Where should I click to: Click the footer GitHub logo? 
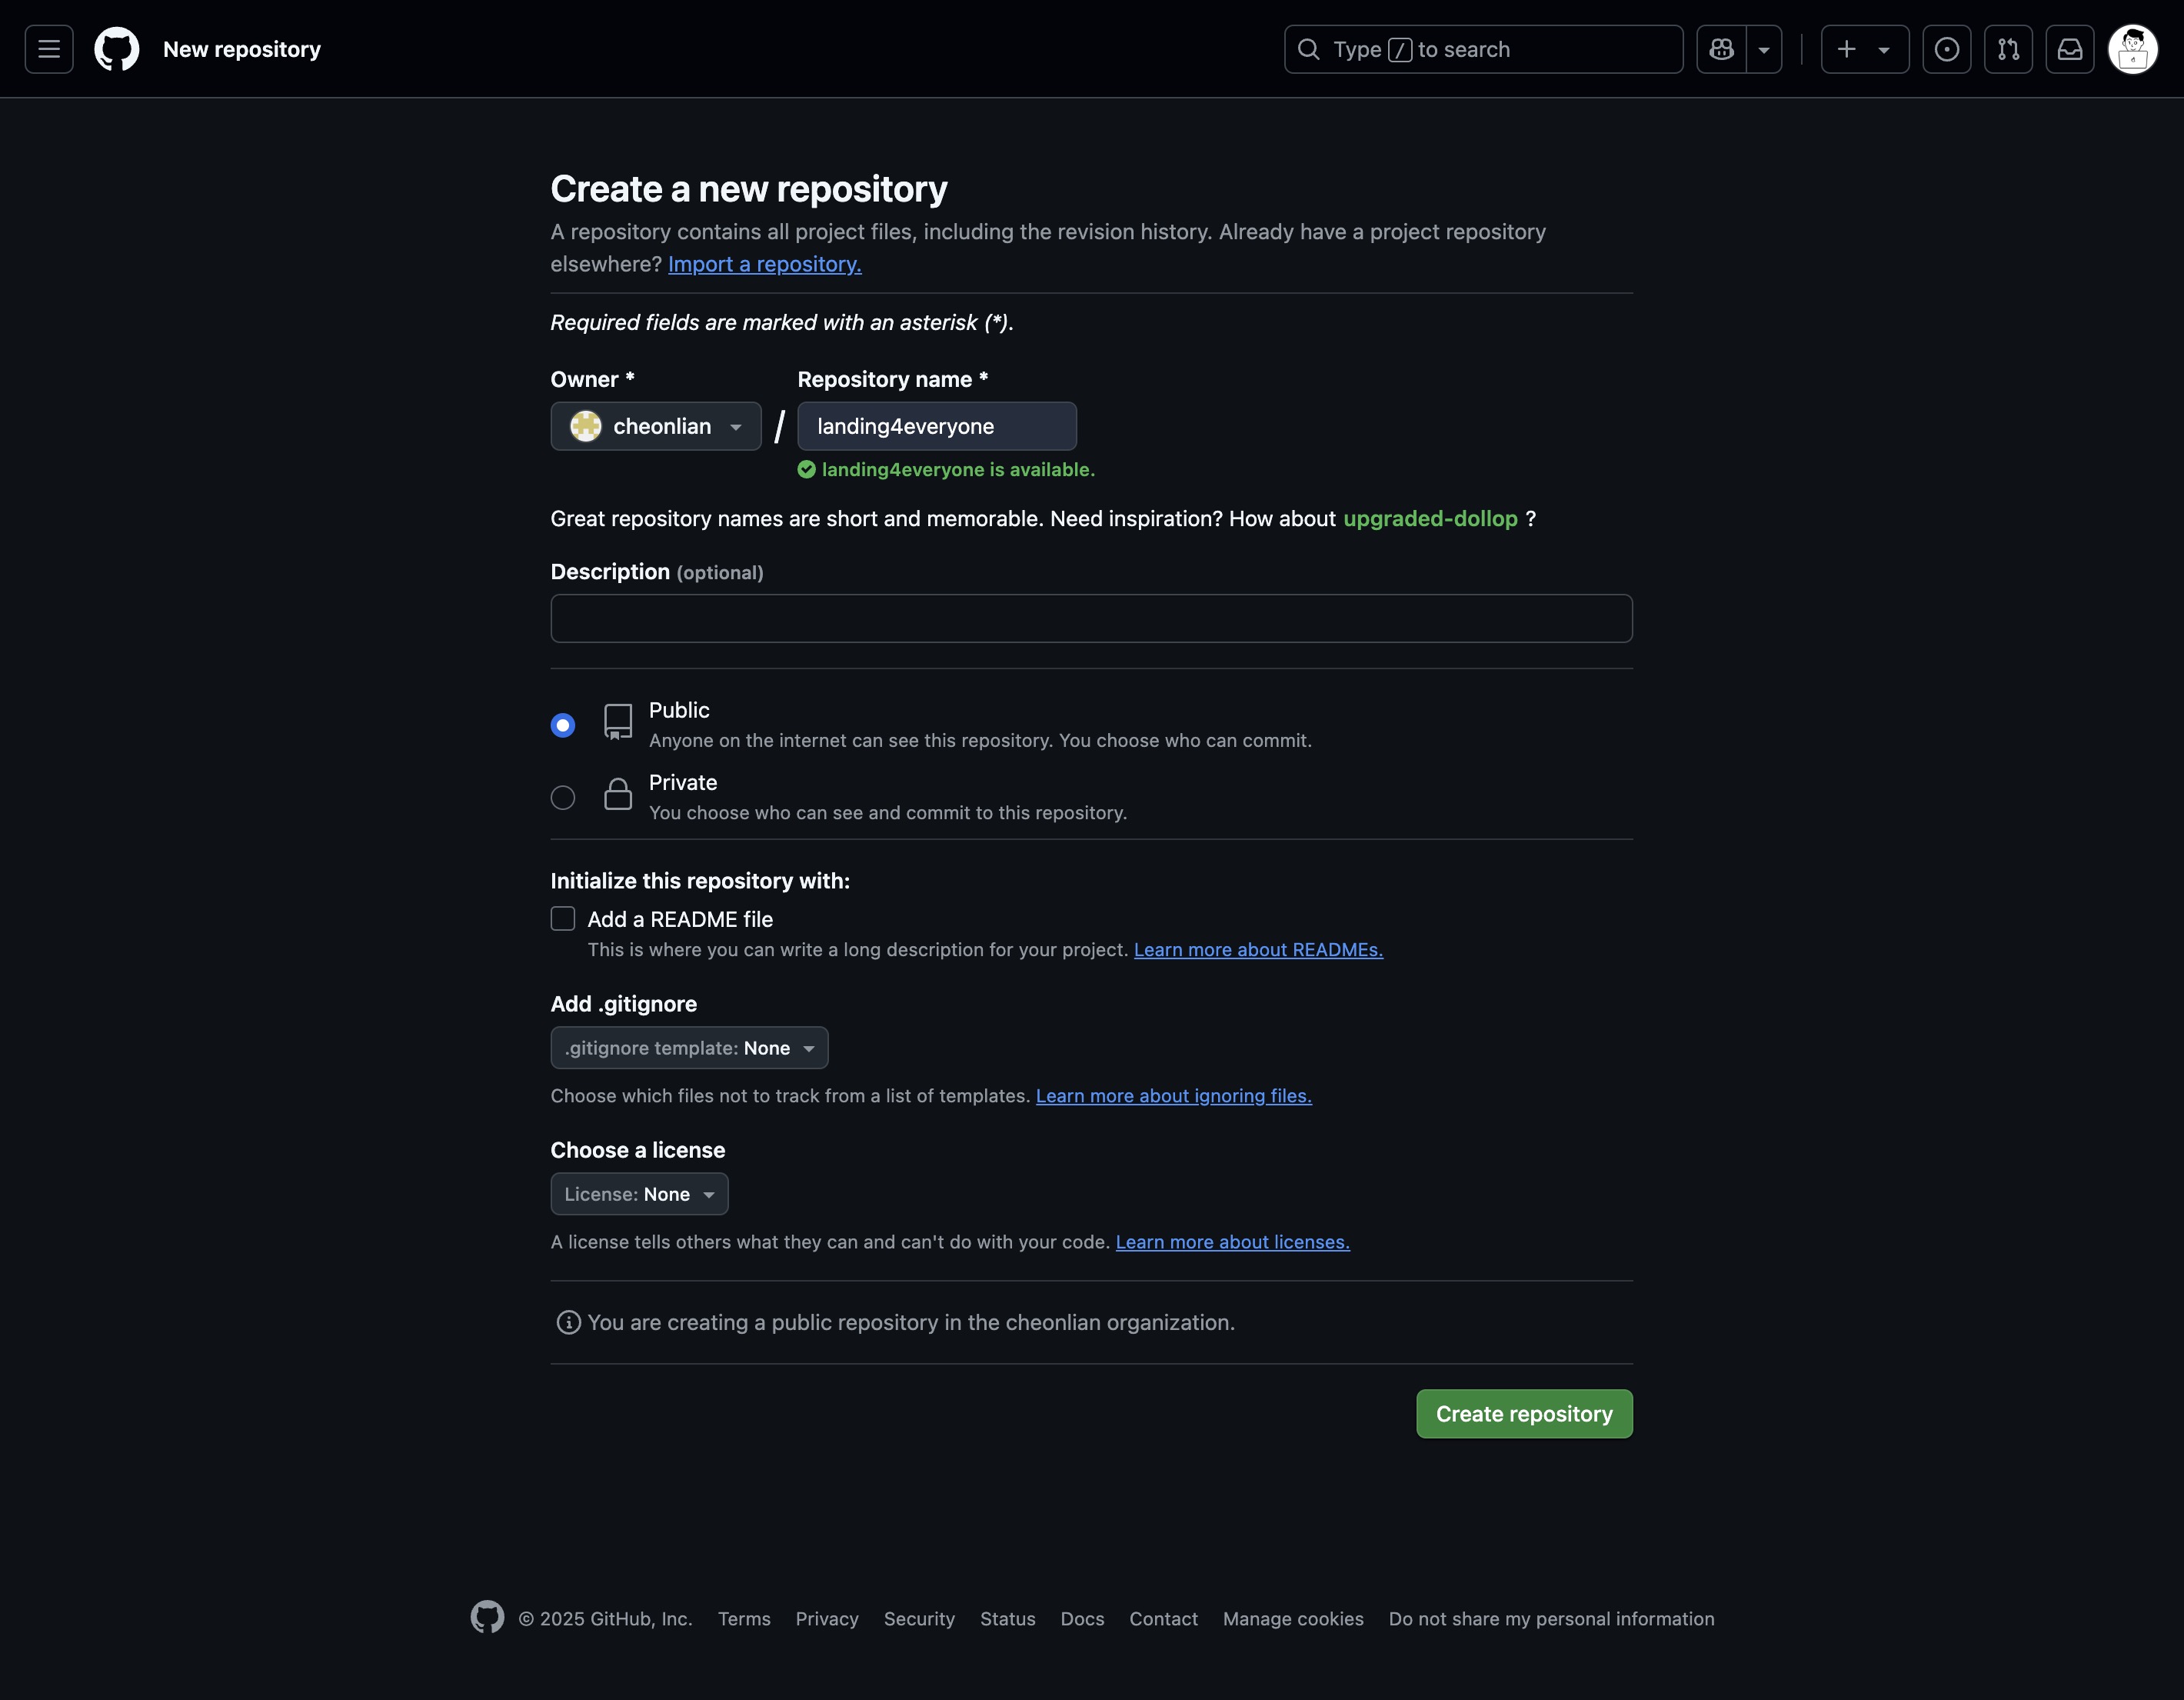[x=487, y=1617]
